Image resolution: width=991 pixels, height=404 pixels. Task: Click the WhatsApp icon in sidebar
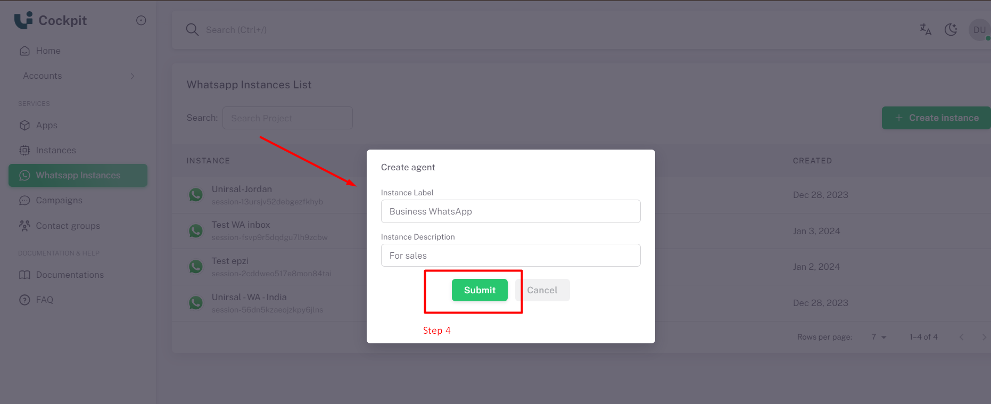[24, 175]
